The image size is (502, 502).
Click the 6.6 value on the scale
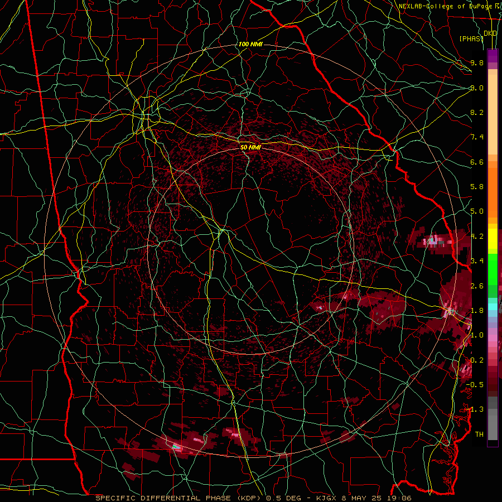coord(477,162)
